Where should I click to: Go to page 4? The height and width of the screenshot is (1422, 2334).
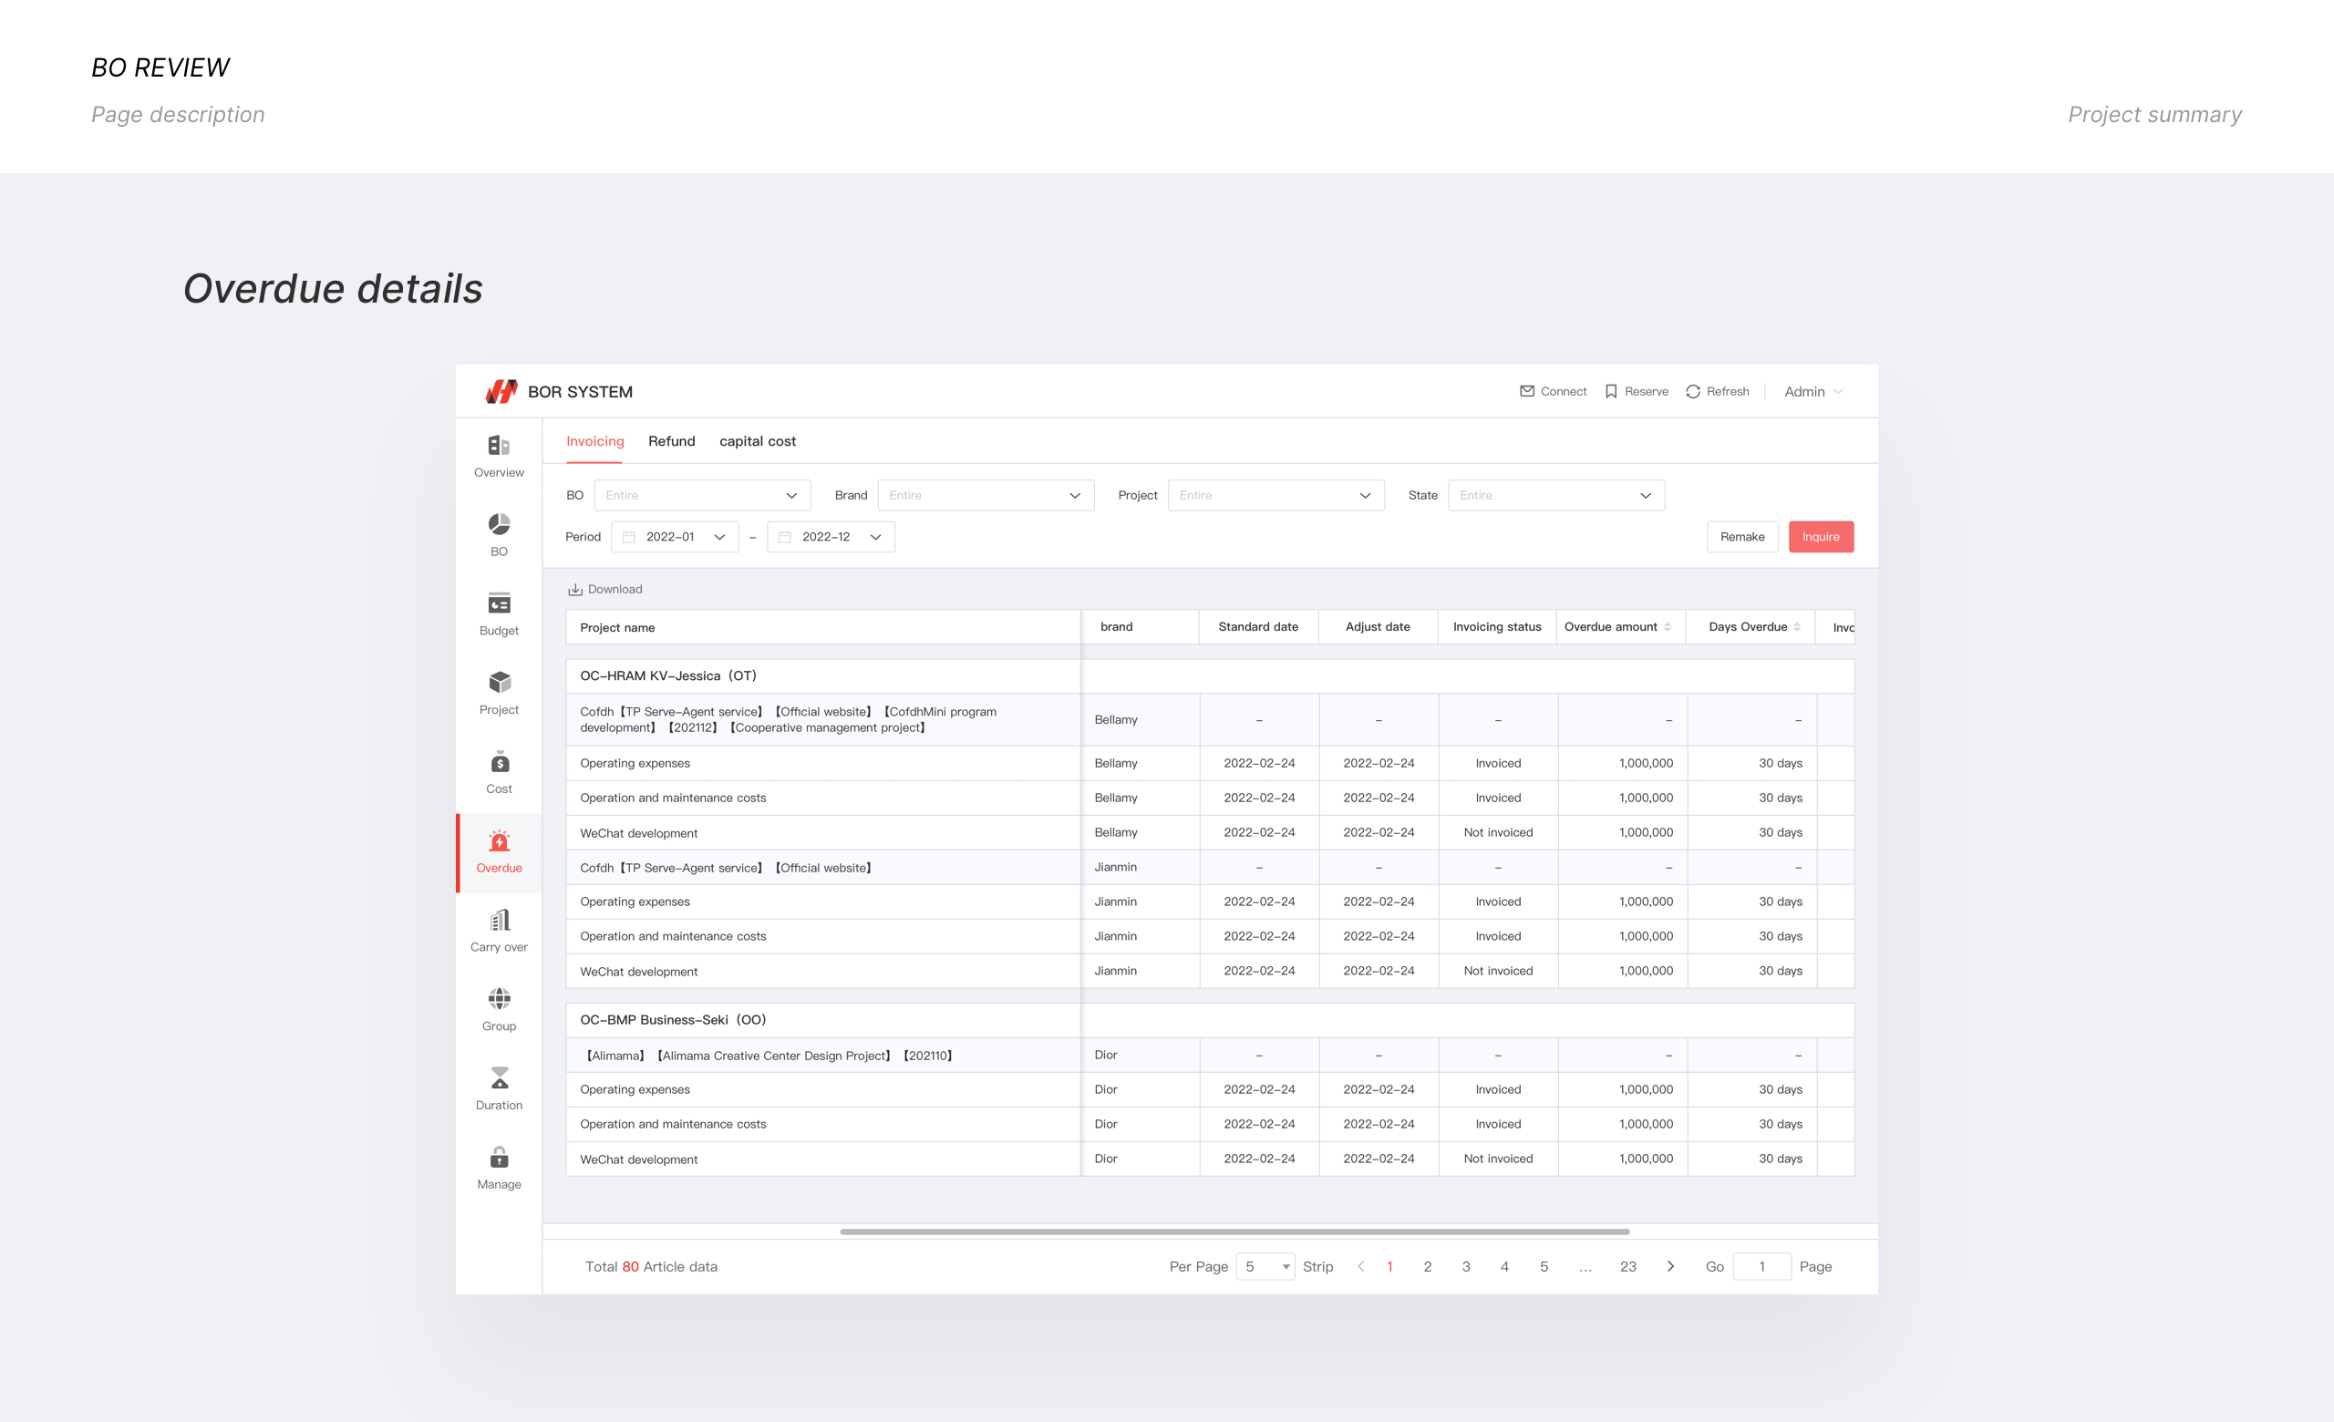coord(1504,1267)
